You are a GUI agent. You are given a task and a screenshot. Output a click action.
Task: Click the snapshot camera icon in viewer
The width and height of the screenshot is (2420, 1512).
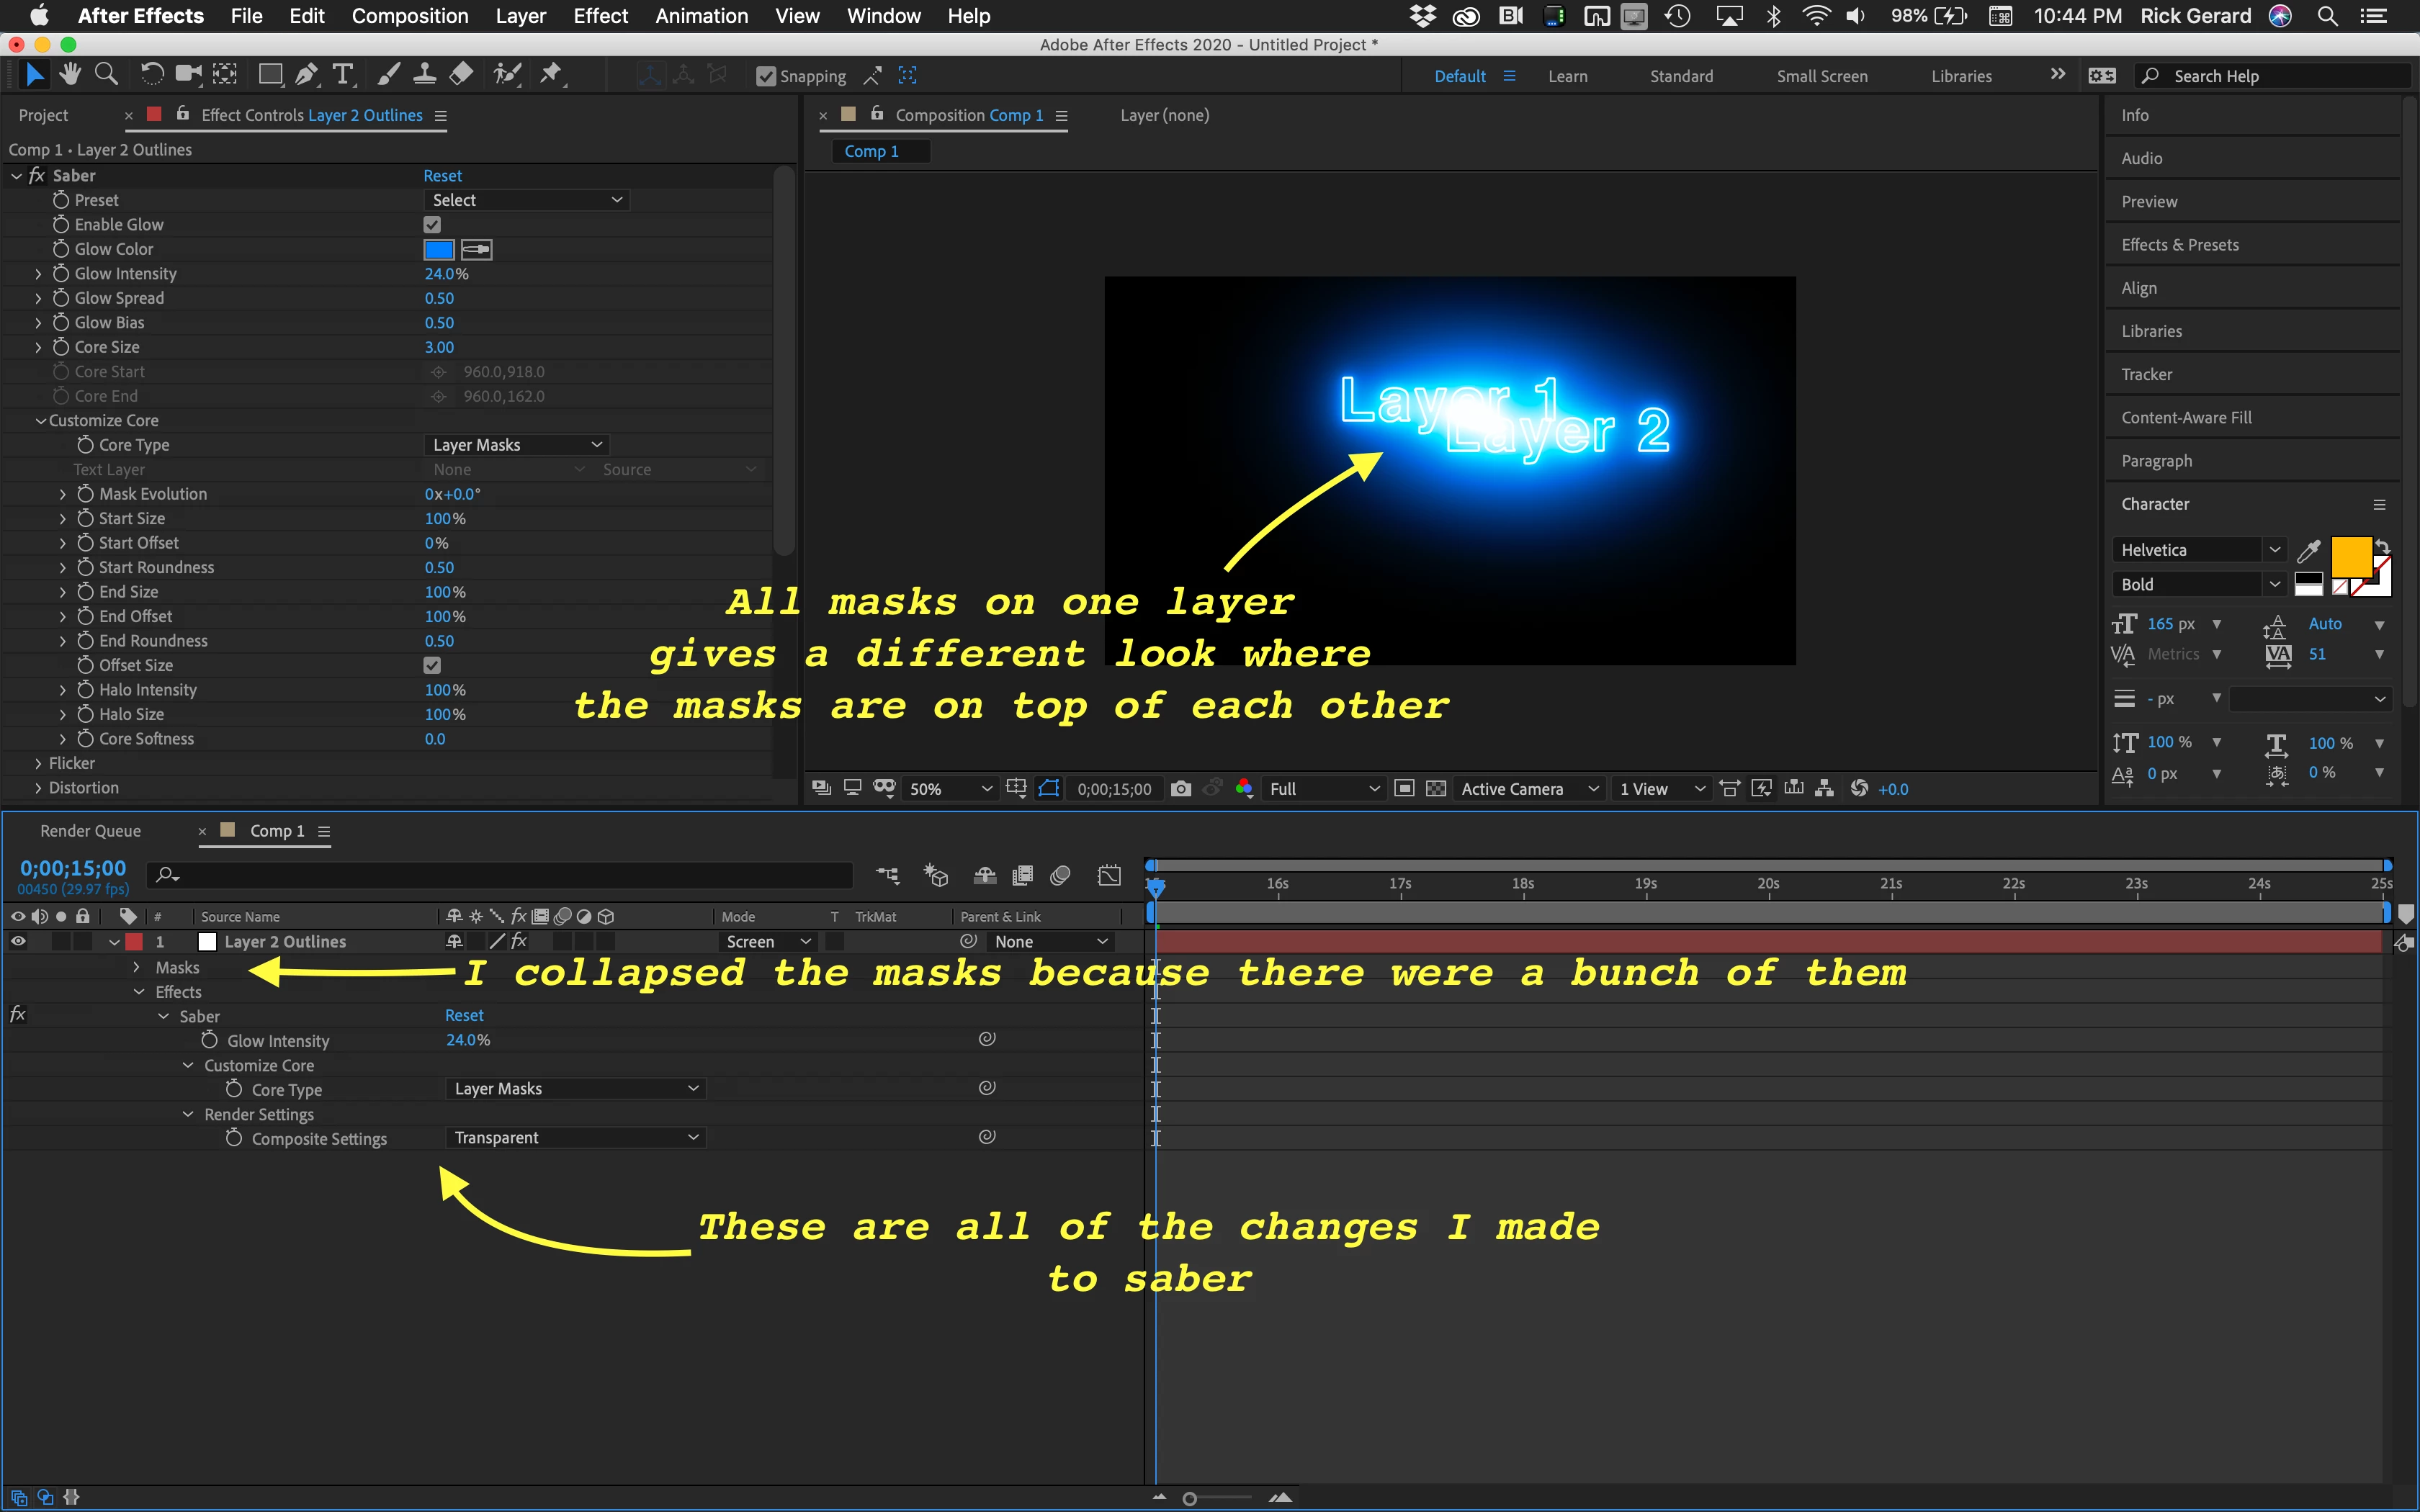(1180, 789)
